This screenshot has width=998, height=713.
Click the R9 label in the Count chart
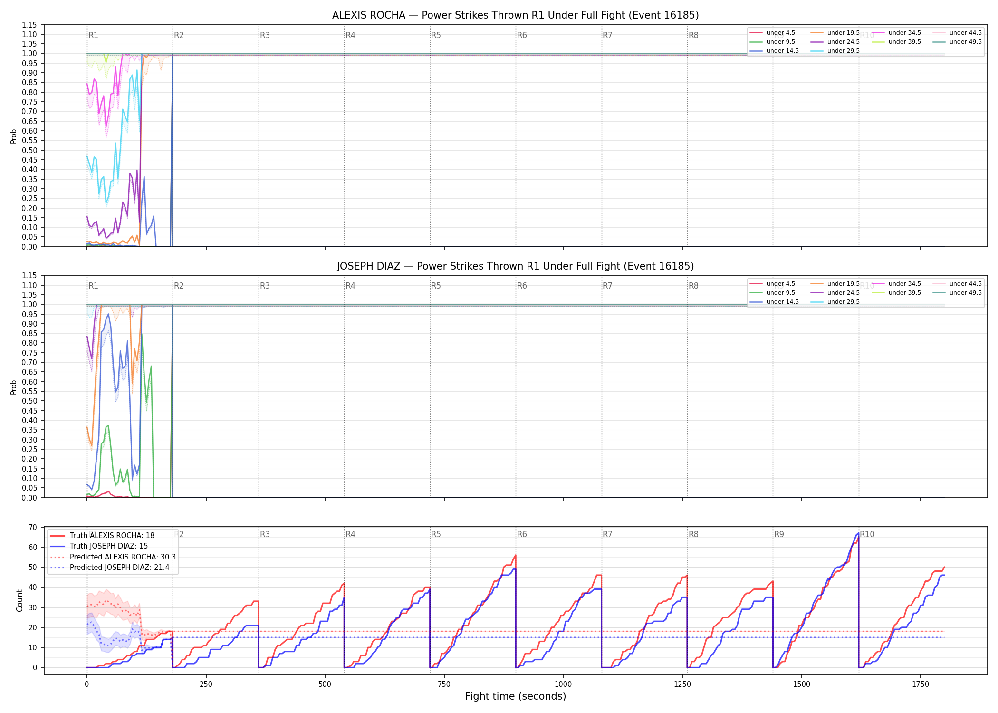[x=779, y=534]
